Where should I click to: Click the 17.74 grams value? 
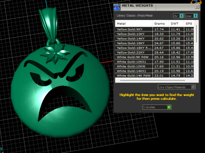159,29
